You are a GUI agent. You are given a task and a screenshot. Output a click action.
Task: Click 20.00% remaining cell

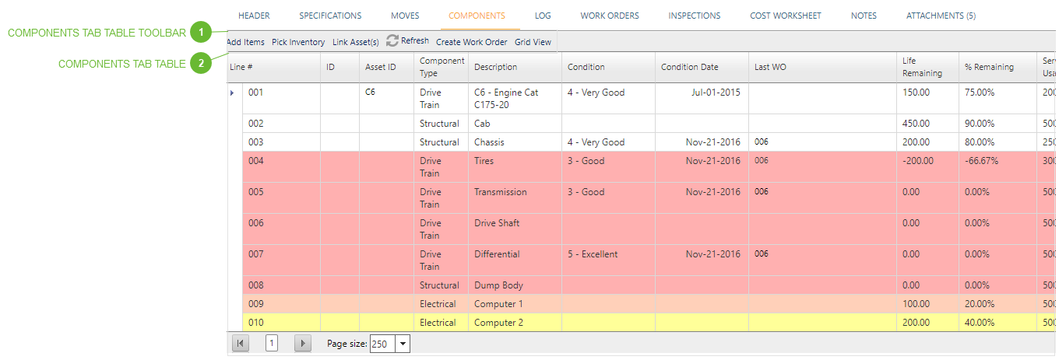click(x=998, y=304)
